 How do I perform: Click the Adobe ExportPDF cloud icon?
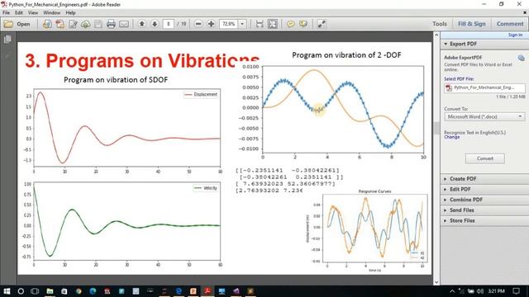pyautogui.click(x=522, y=58)
